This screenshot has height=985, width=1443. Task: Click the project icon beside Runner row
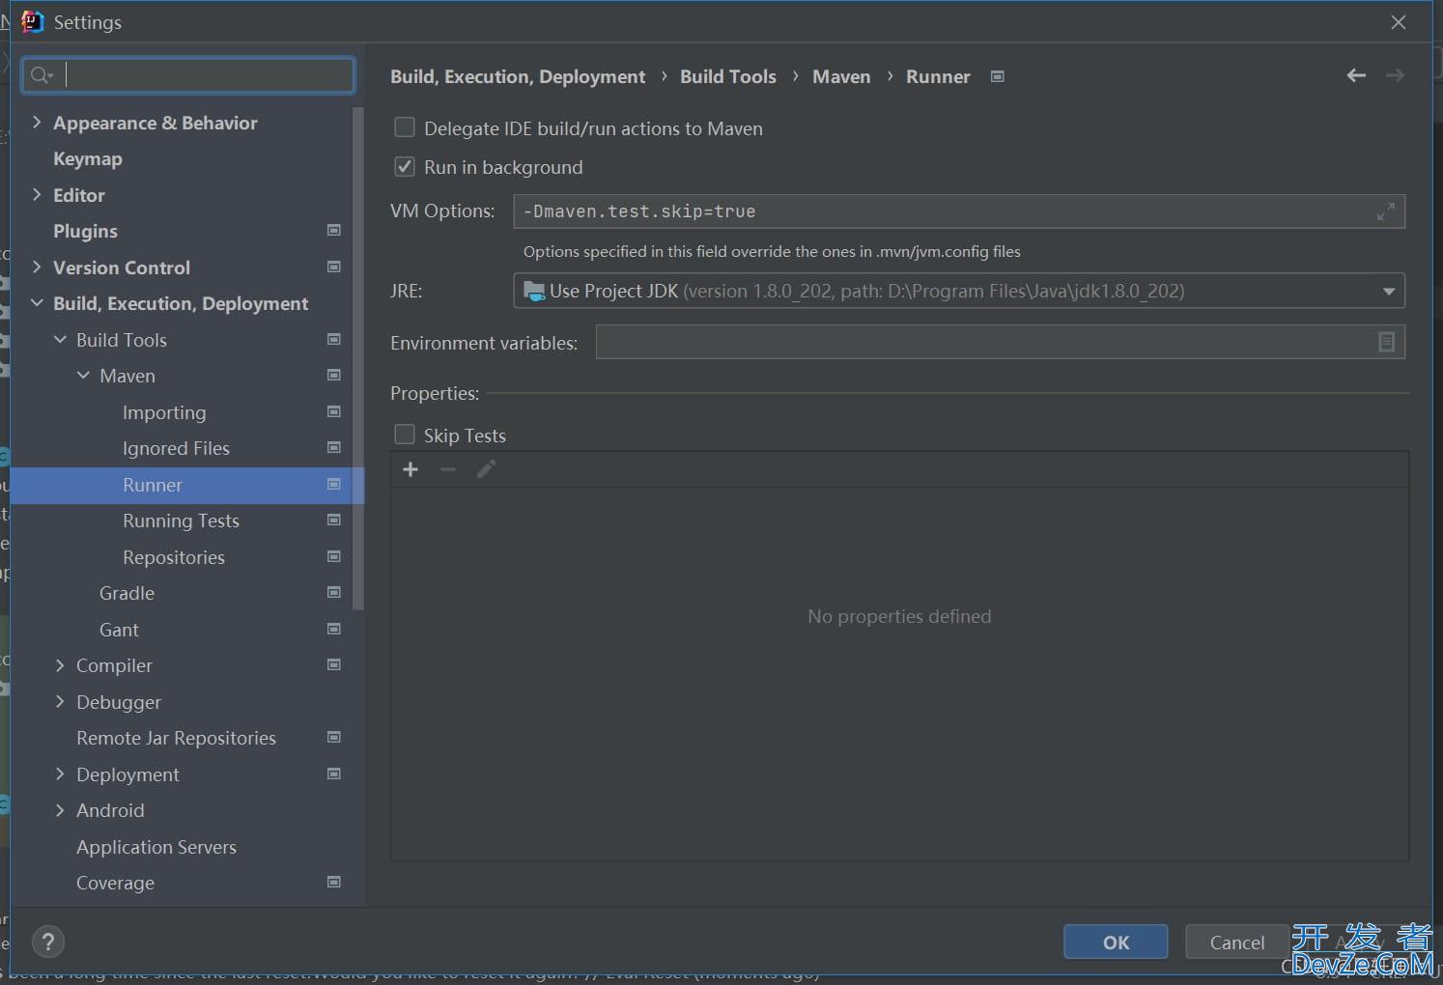(x=334, y=485)
